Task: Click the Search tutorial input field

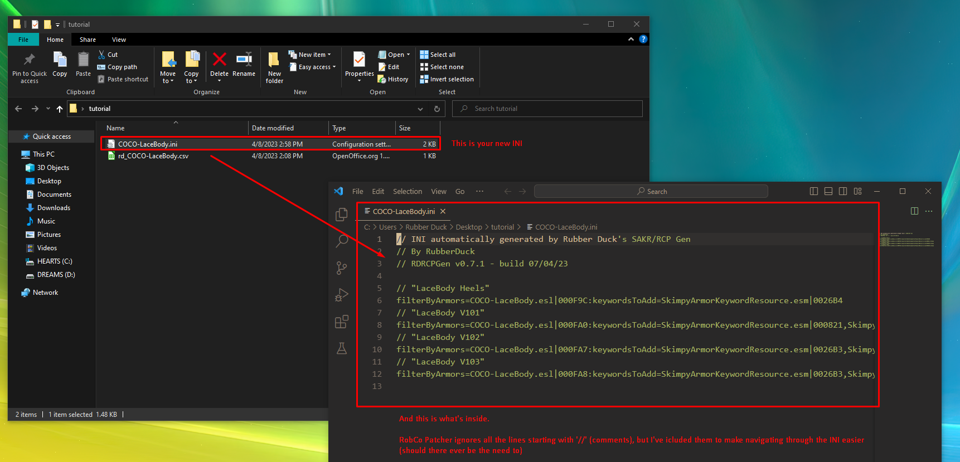Action: tap(547, 109)
